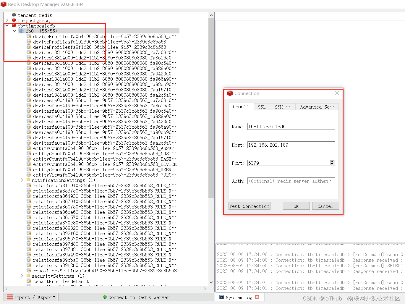This screenshot has width=405, height=304.
Task: Click the Port spinner arrows
Action: click(x=332, y=163)
